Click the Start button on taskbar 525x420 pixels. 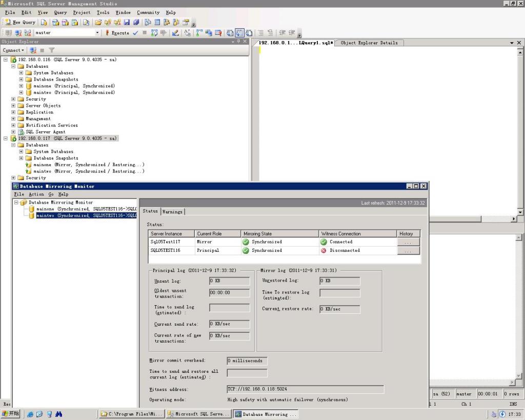coord(11,414)
